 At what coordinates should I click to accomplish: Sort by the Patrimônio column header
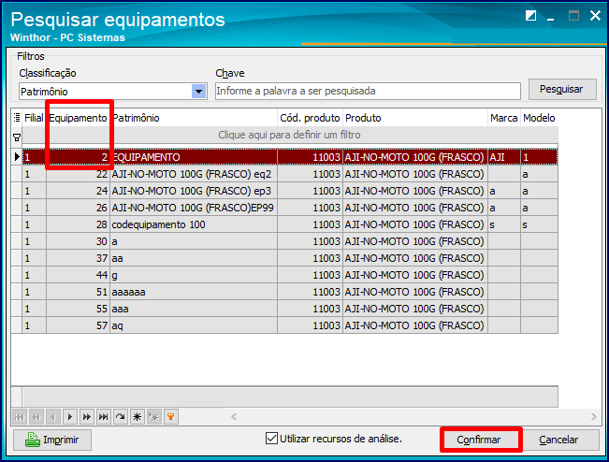194,118
